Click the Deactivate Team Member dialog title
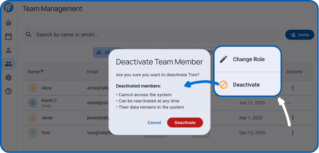 (159, 61)
